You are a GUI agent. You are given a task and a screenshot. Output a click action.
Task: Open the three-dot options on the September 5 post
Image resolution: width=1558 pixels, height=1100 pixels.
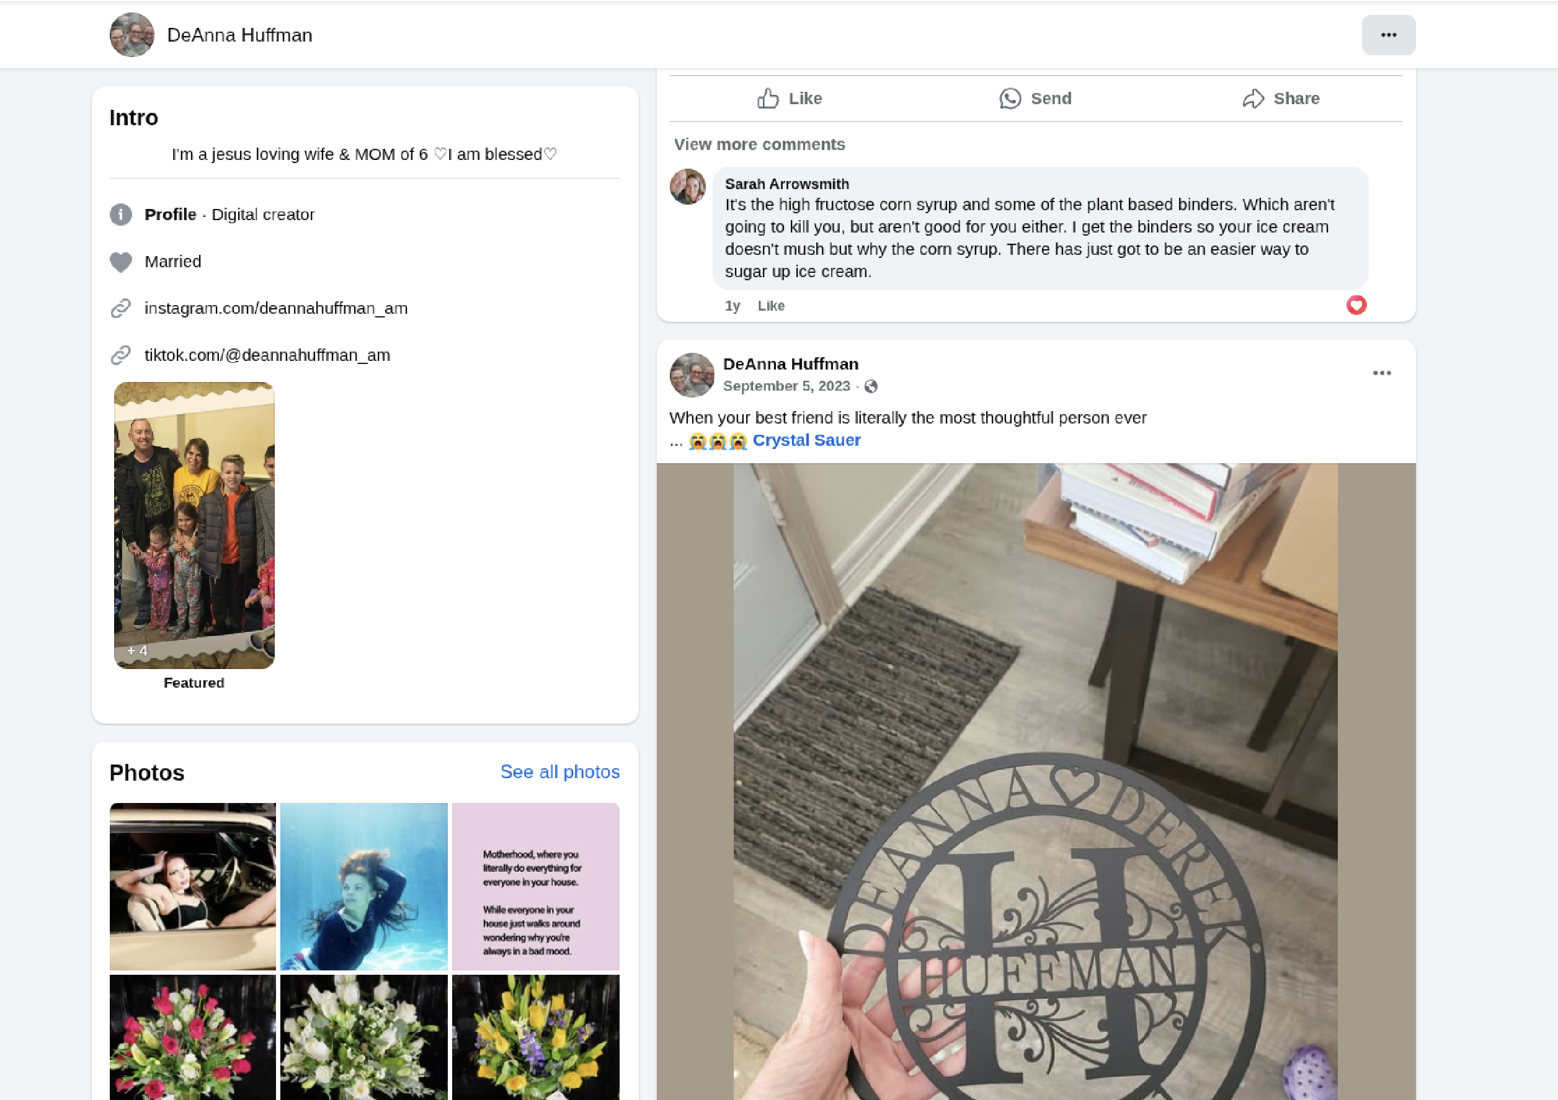pyautogui.click(x=1382, y=373)
